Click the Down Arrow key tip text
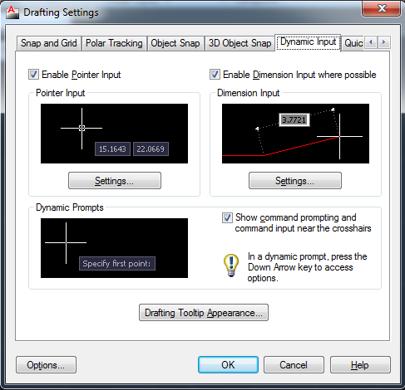Screen dimensions: 405x390 click(307, 267)
